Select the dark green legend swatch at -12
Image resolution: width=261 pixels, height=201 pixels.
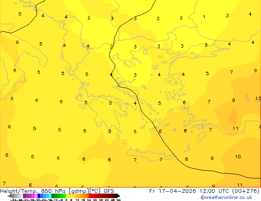(x=53, y=196)
